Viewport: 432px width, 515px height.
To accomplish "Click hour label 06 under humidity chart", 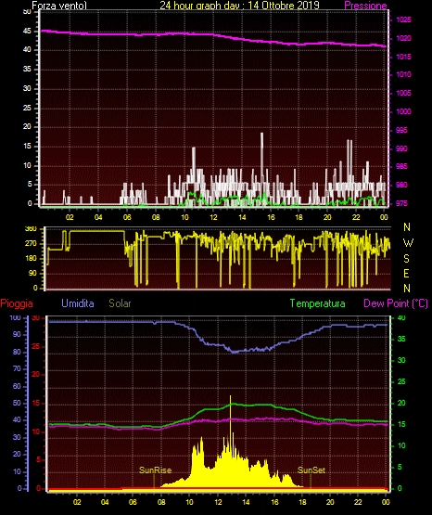I will click(133, 503).
